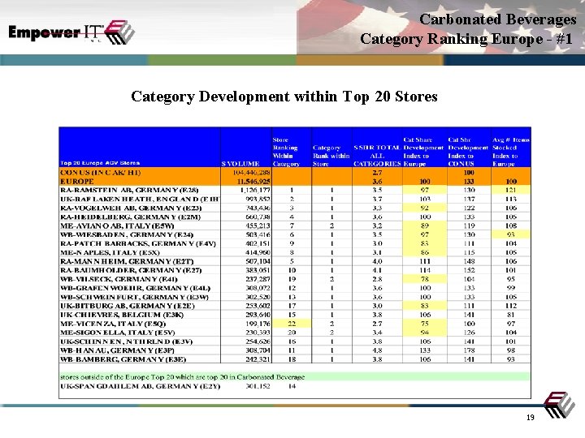Select the 'CONUS (INC AK/HI)' row label
The height and width of the screenshot is (438, 585).
101,173
